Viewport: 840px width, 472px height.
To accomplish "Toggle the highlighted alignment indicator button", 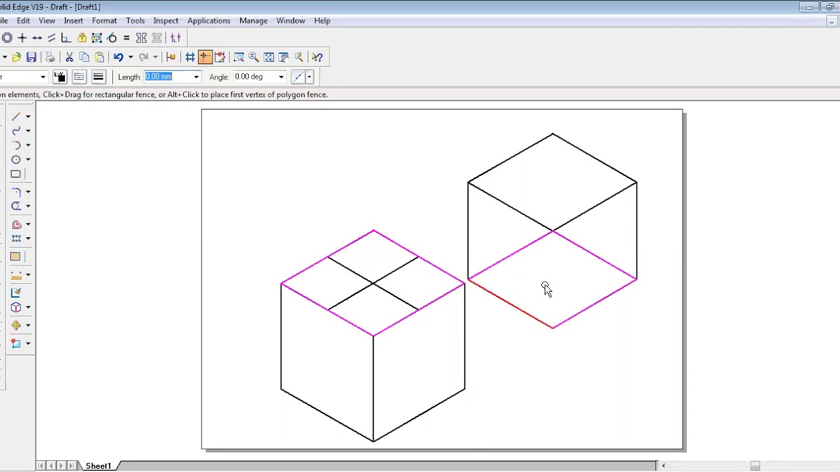I will pyautogui.click(x=205, y=57).
